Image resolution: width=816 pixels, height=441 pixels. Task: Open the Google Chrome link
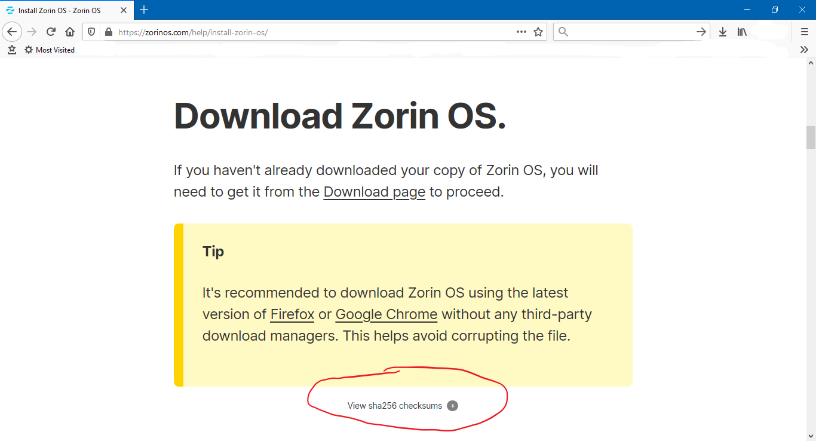coord(386,314)
